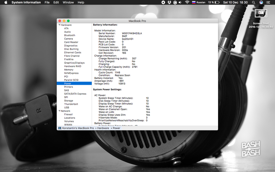The image size is (275, 172).
Task: Select Hardware RAID in the sidebar
Action: tap(73, 66)
